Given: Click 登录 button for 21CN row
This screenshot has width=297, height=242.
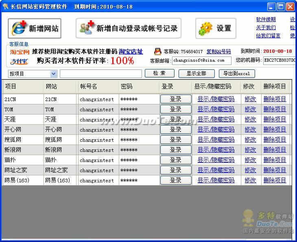Looking at the screenshot, I should [176, 99].
